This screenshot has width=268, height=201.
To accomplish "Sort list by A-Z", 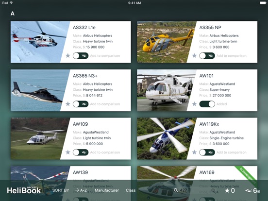I will (81, 190).
